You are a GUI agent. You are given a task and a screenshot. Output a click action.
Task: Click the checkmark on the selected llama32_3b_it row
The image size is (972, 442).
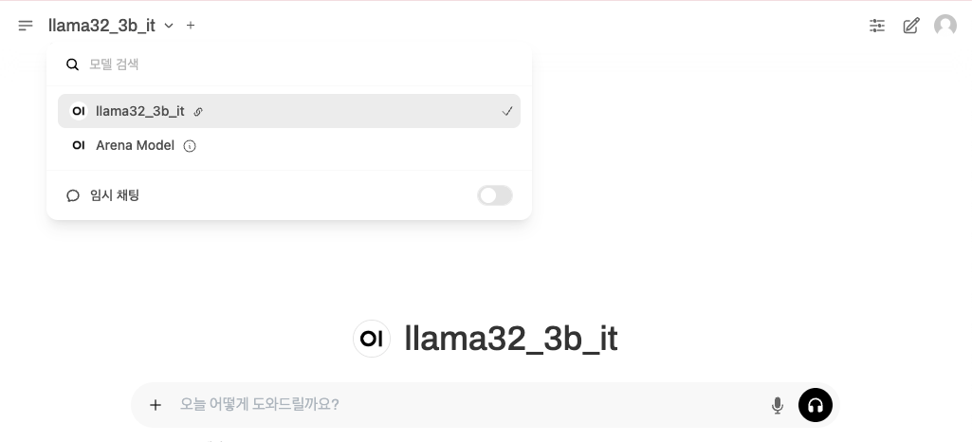[x=507, y=112]
